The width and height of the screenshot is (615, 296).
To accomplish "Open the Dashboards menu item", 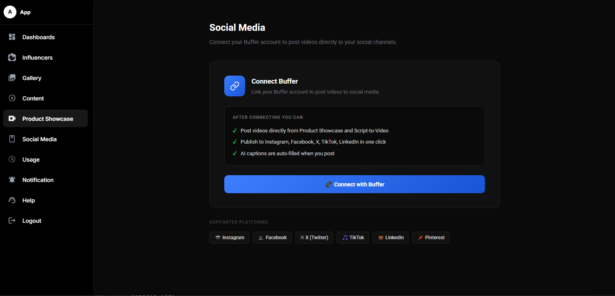I will 45,37.
